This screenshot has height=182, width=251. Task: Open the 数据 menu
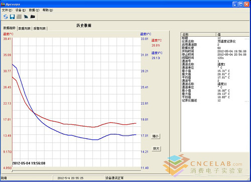click(x=34, y=10)
